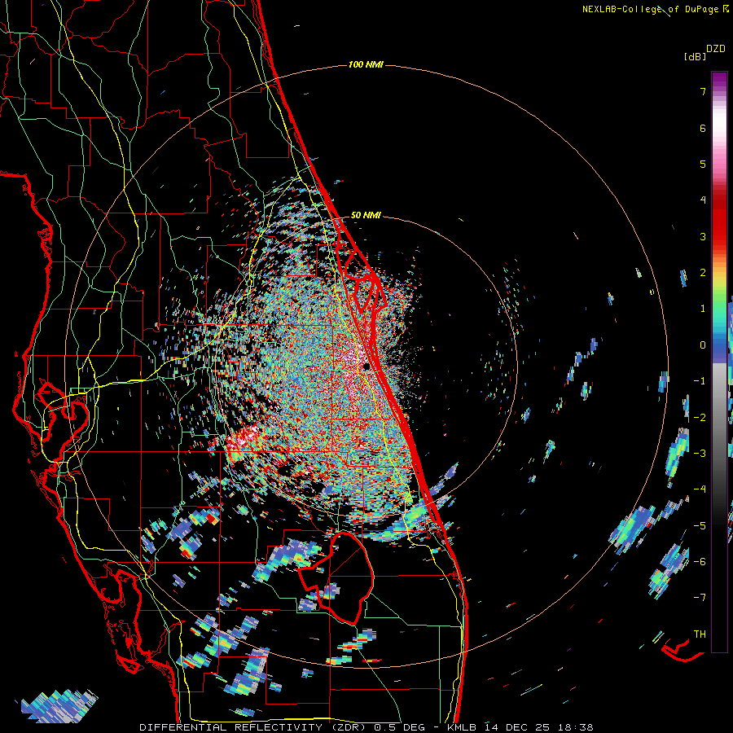
Task: Click the [dB] units label
Action: (x=695, y=56)
